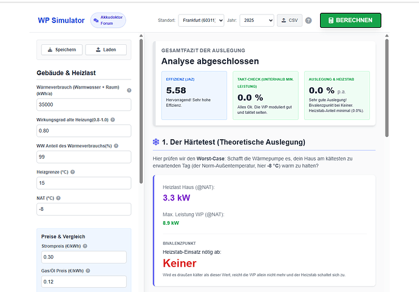Load settings with Laden button

106,50
